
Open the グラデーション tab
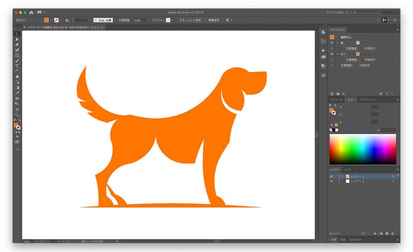coord(367,100)
